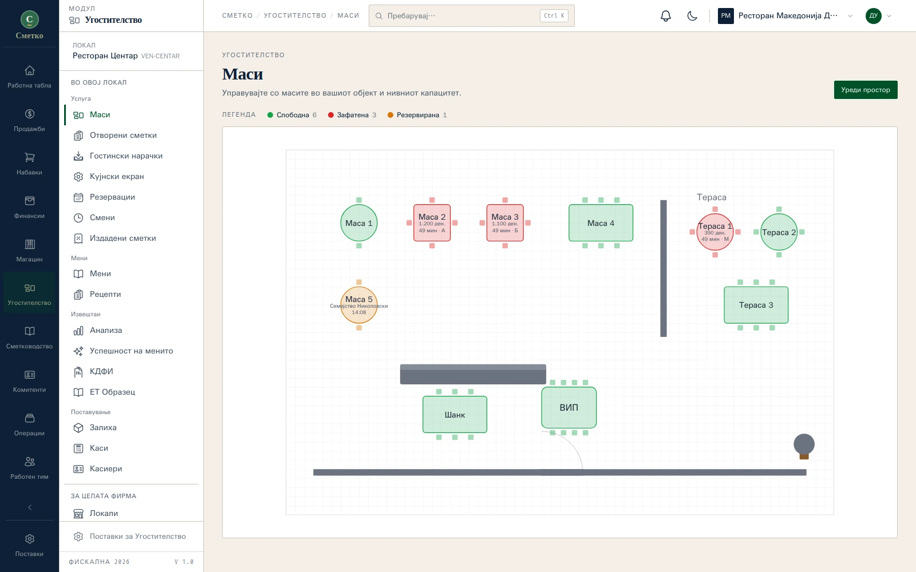Open Анализа chart icon item

click(x=131, y=331)
